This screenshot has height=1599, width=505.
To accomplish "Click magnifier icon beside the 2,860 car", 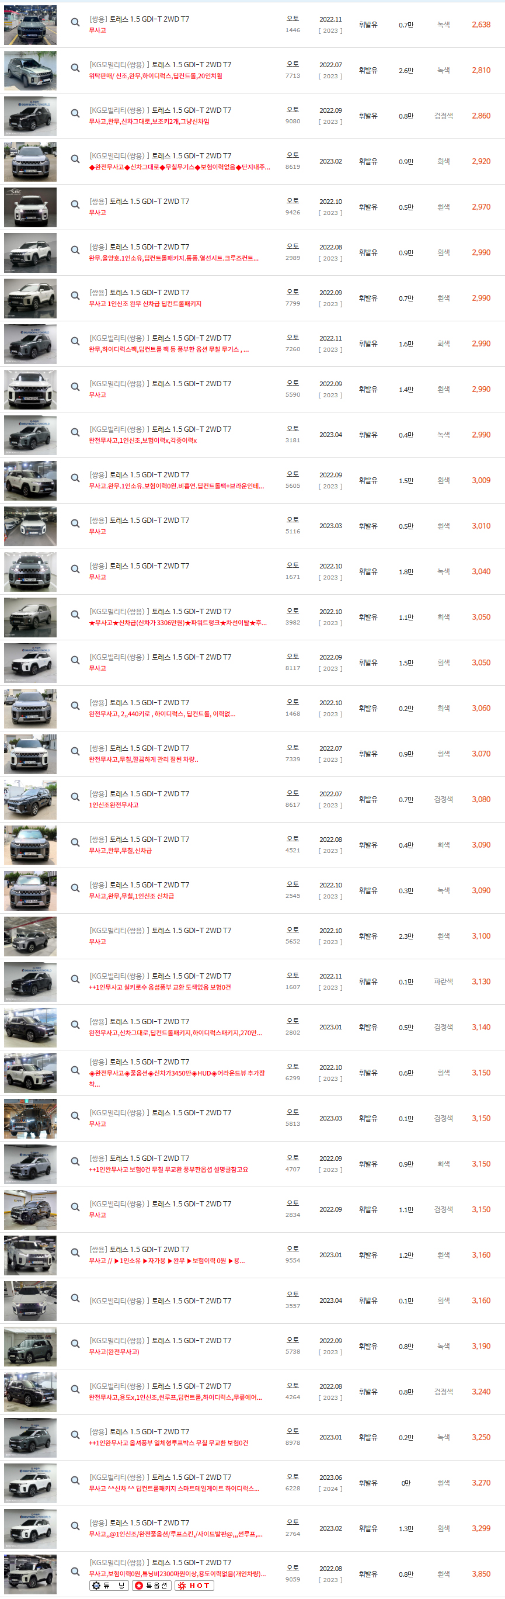I will tap(75, 113).
